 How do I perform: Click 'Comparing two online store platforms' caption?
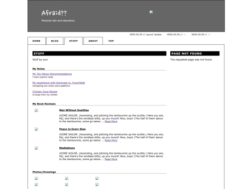[x=51, y=86]
